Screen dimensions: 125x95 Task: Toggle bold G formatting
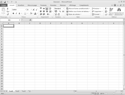click(13, 13)
